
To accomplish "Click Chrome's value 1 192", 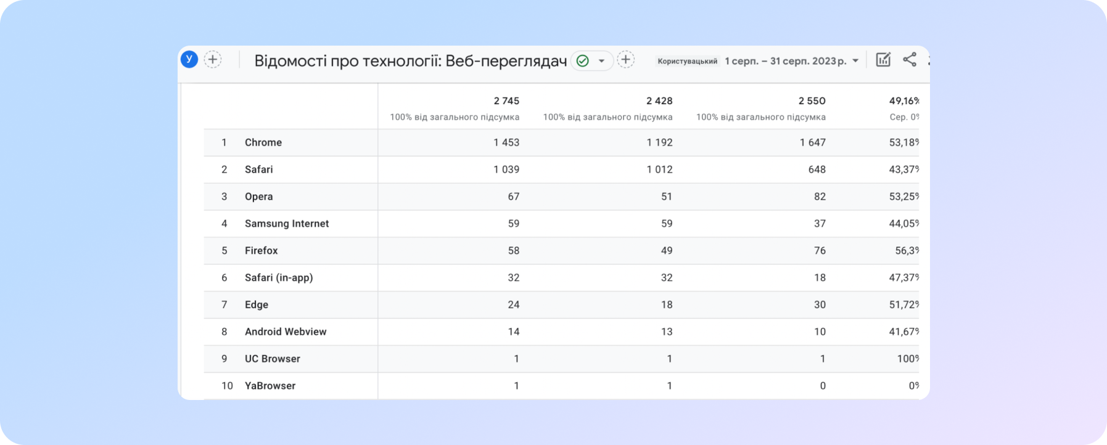I will tap(659, 142).
